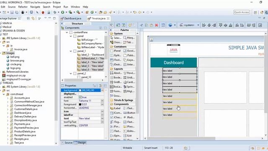Click the text property value New label
This screenshot has width=268, height=151.
[x=84, y=118]
